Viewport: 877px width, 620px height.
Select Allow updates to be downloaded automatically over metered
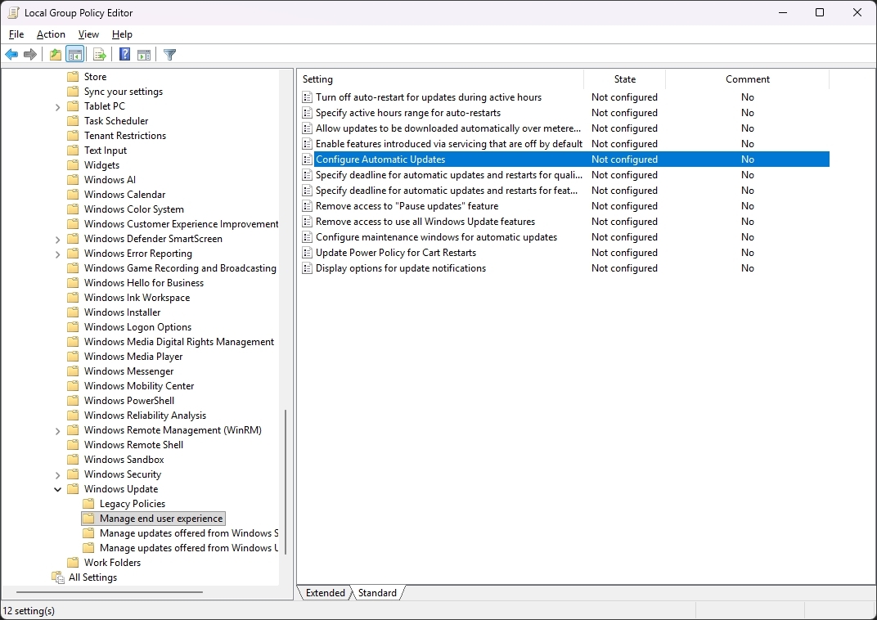pos(448,128)
